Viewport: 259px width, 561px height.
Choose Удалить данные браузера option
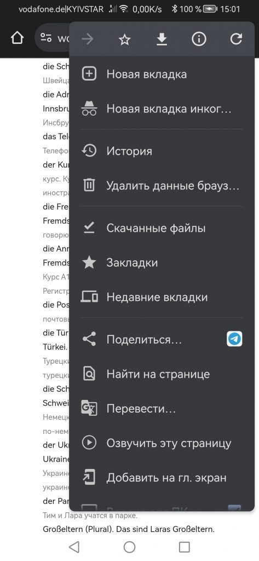162,186
